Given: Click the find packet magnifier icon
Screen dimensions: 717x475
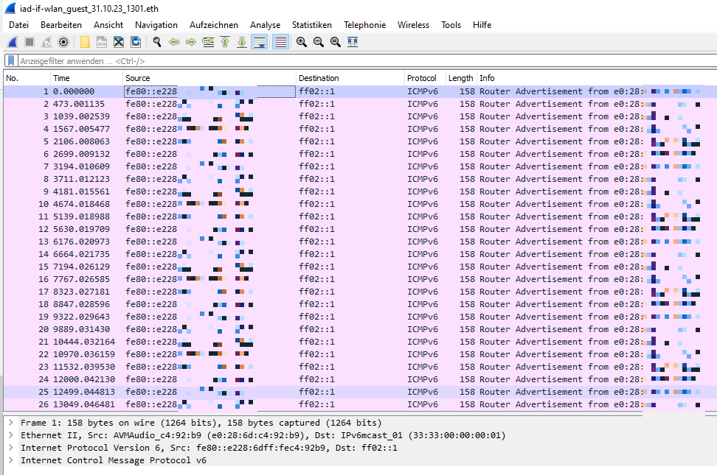Looking at the screenshot, I should (x=157, y=42).
